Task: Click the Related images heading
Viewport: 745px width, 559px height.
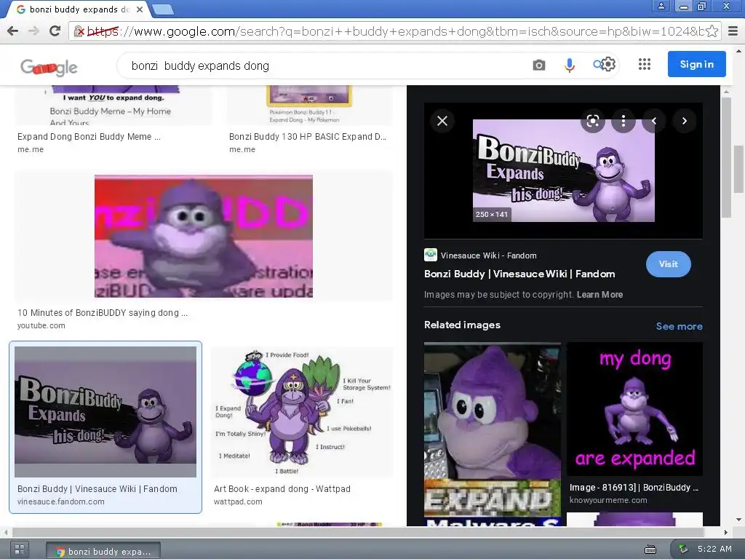Action: (x=462, y=325)
